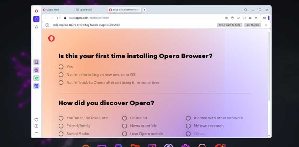
Task: Click the 'Help improve Opera' notification text
Action: click(x=87, y=25)
